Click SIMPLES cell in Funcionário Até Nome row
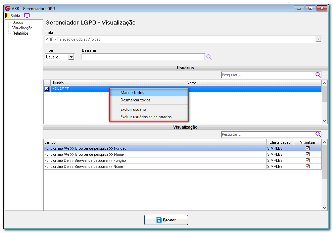This screenshot has width=333, height=233. 280,154
